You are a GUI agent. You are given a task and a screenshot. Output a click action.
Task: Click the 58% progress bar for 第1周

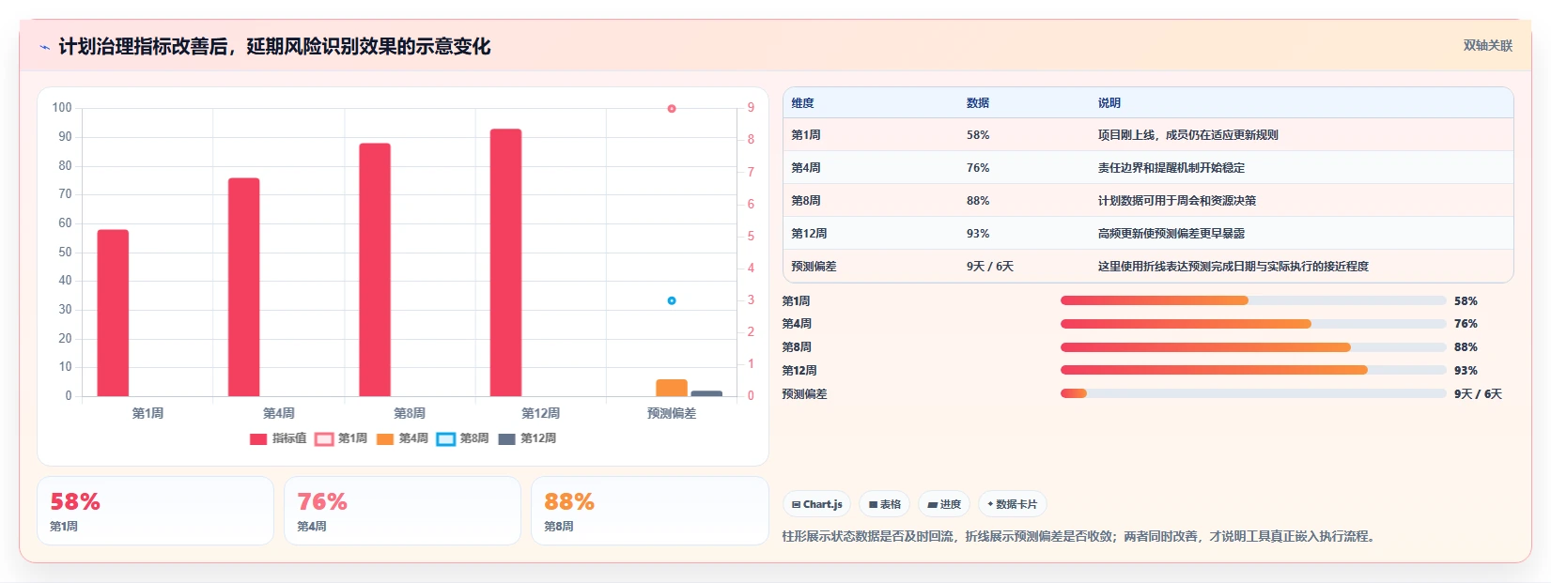coord(1253,300)
